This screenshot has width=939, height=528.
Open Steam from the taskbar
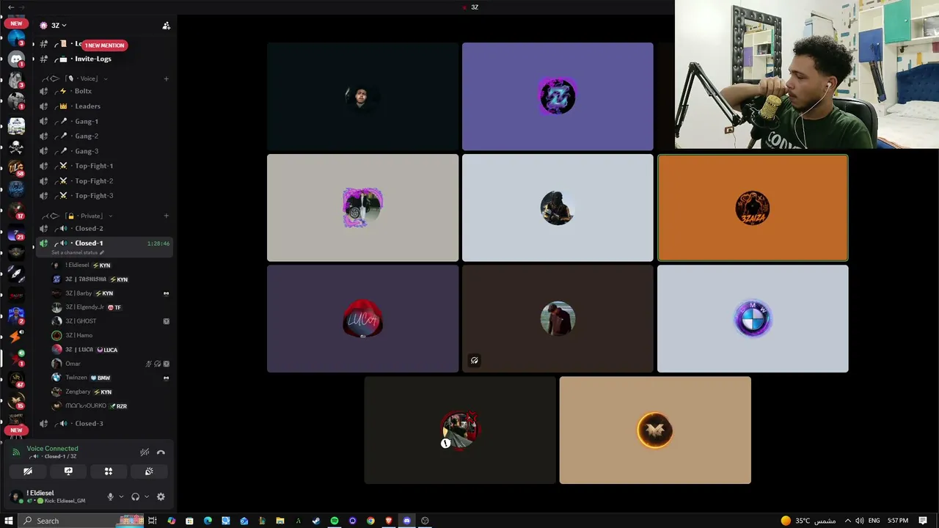pyautogui.click(x=316, y=521)
